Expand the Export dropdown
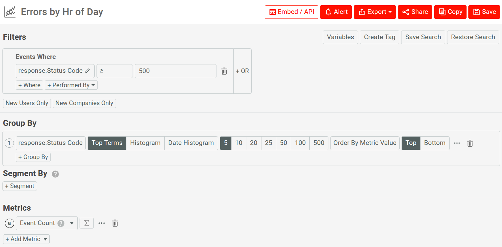Screen dimensions: 502x247 click(375, 12)
